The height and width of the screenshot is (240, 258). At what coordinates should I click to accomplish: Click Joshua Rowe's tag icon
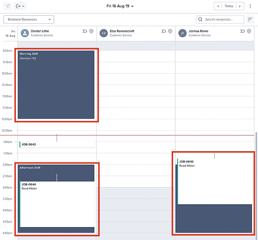tap(242, 31)
